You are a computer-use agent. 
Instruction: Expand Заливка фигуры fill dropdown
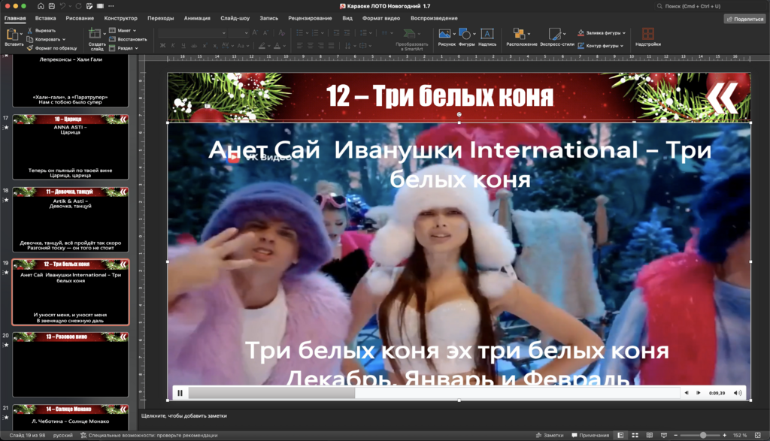click(624, 33)
